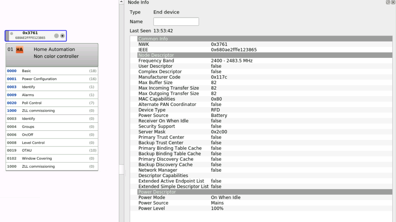This screenshot has width=396, height=222.
Task: Click the larger gray indicator circle on node 0x3761
Action: [x=56, y=36]
